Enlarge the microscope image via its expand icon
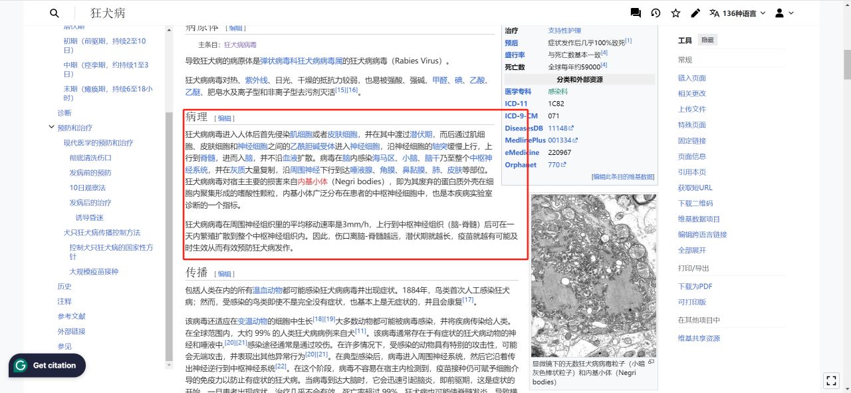Screen dimensions: 851x393 651,363
